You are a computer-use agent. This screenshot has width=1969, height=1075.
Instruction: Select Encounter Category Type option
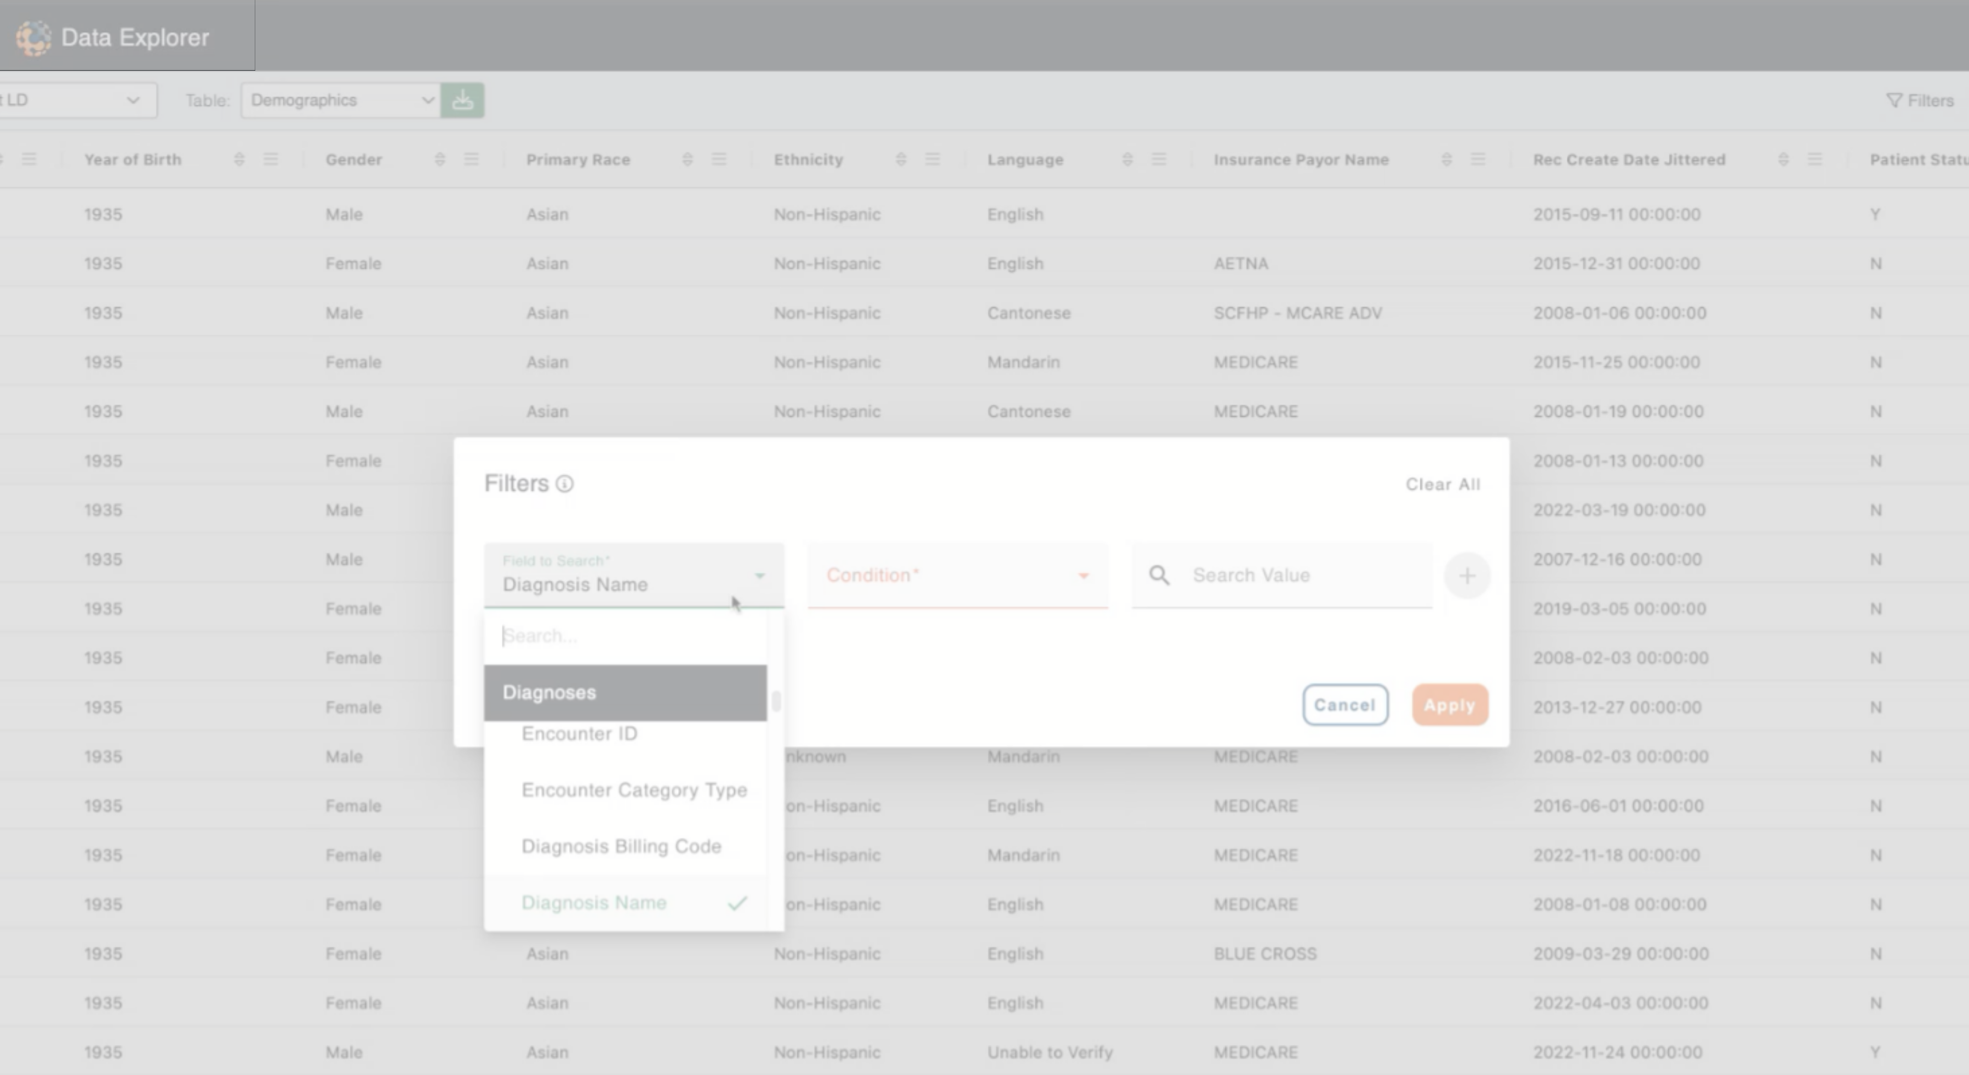point(634,789)
